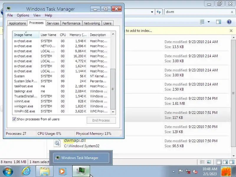Switch to the Networking tab
Screen dimensions: 236x177
(x=92, y=23)
